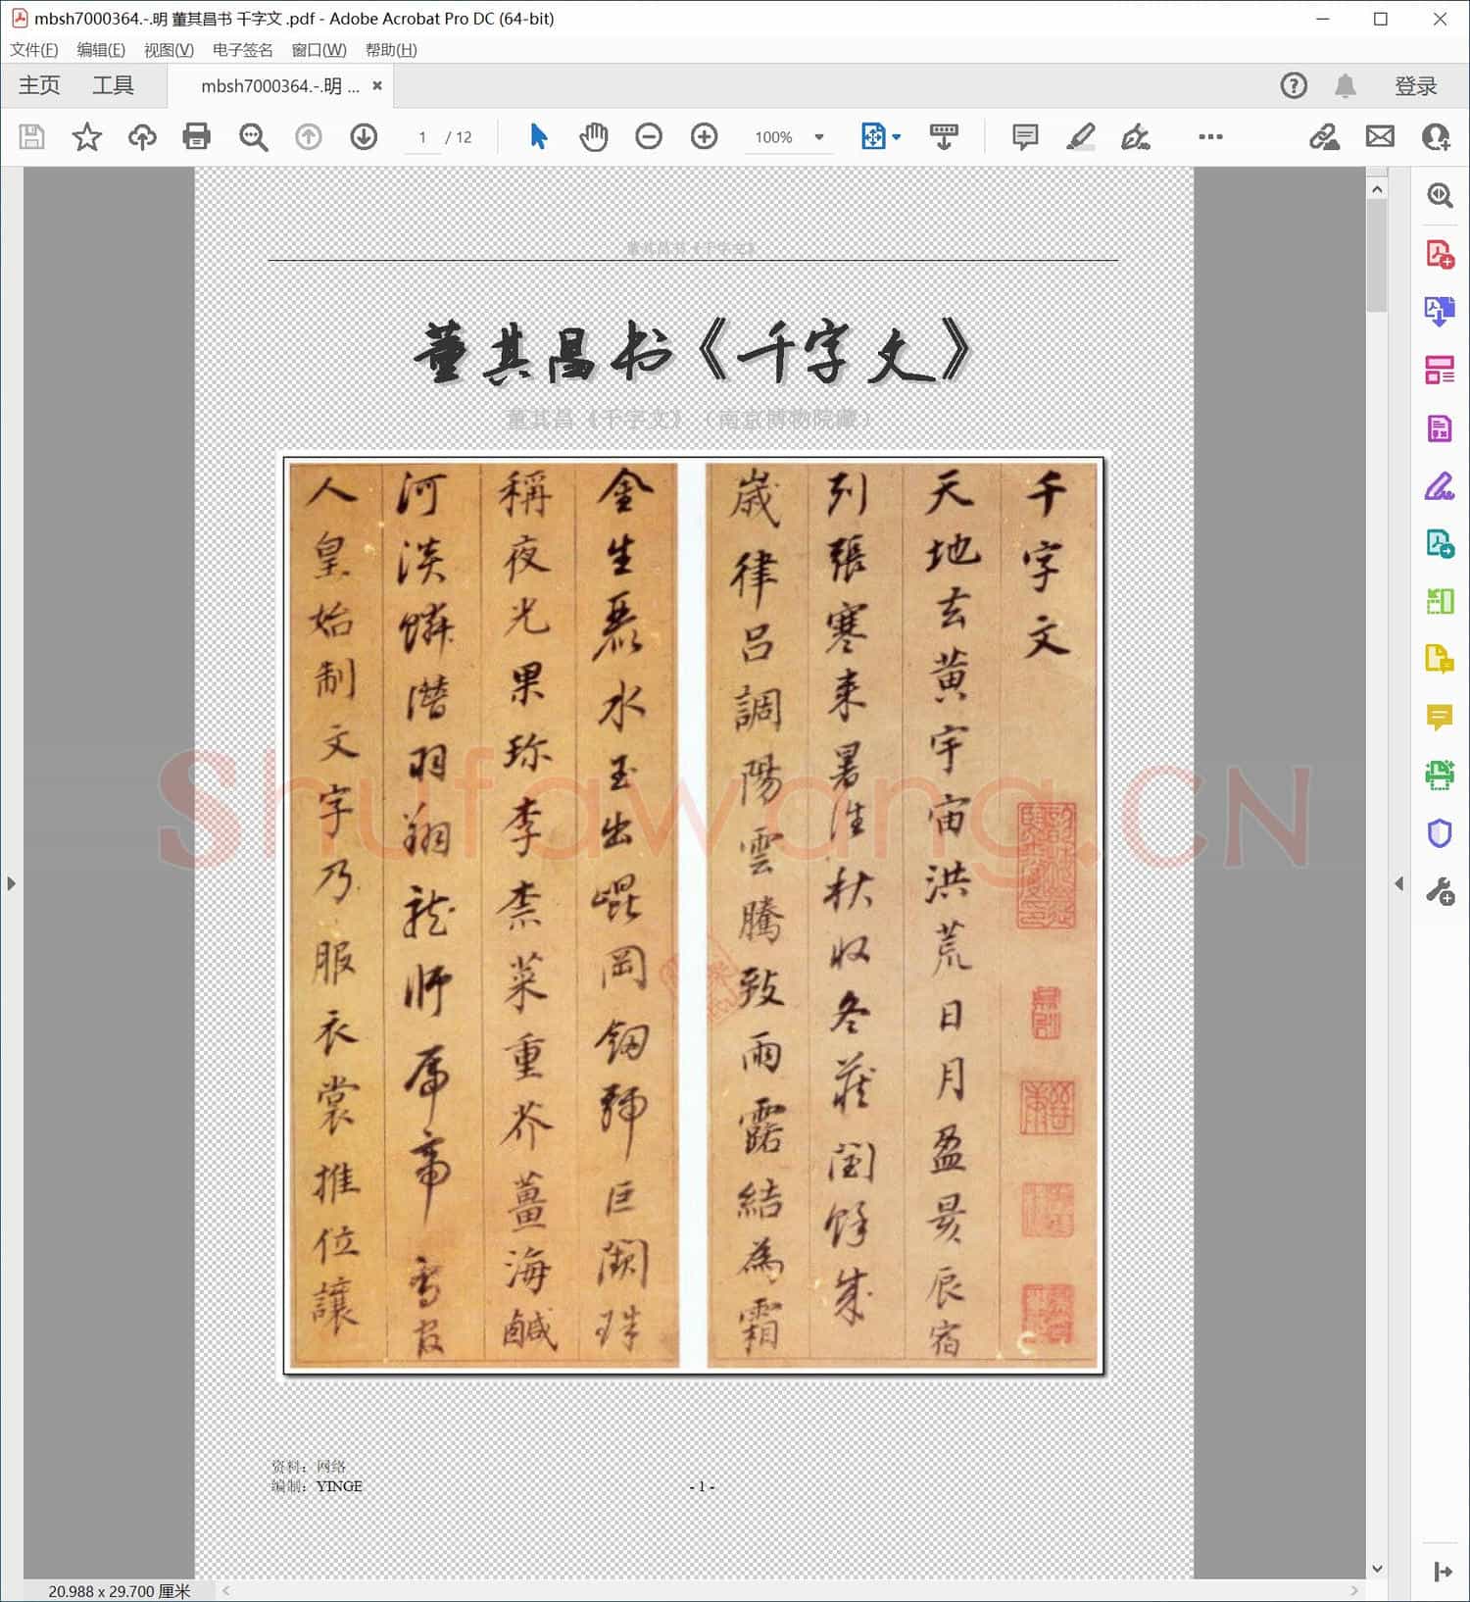This screenshot has height=1602, width=1470.
Task: Click the read mode scrolling icon
Action: (x=944, y=136)
